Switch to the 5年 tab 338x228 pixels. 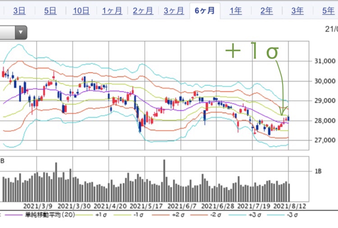click(328, 11)
